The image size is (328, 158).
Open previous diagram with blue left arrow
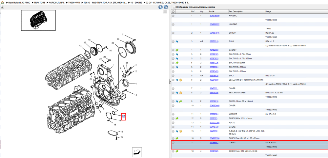(x=160, y=7)
